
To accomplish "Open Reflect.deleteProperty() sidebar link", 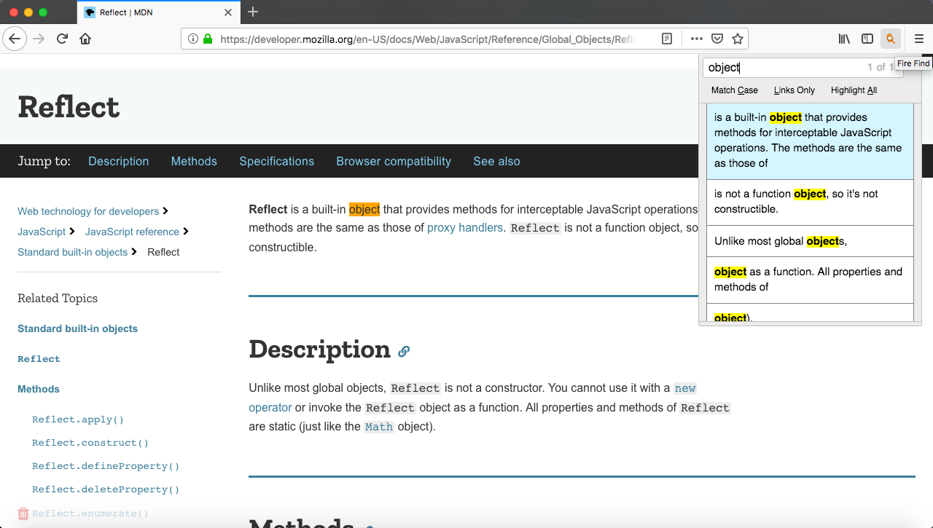I will 106,489.
